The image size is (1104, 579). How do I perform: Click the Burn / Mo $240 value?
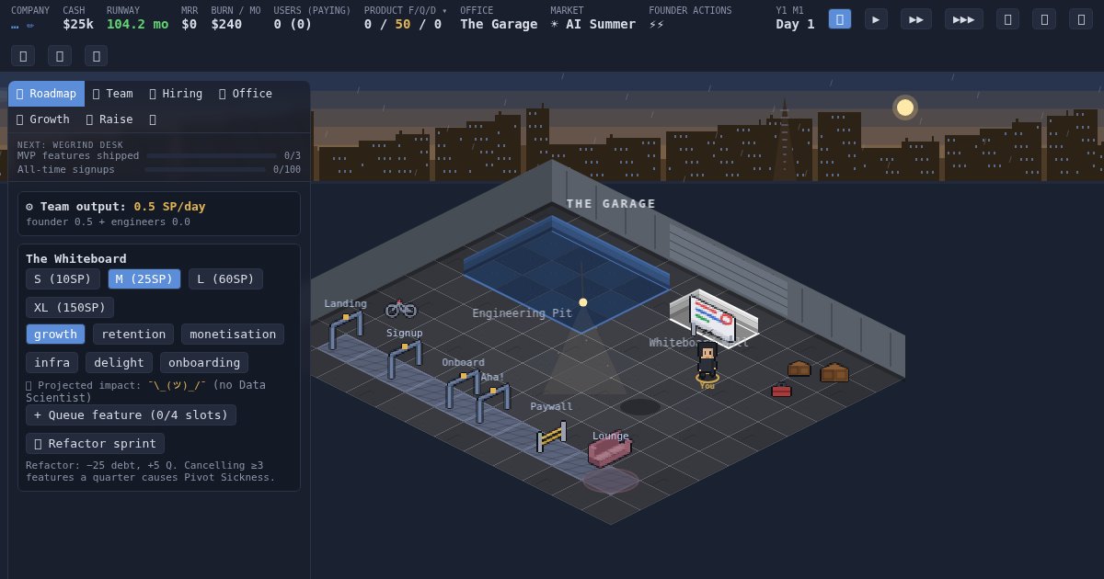226,24
